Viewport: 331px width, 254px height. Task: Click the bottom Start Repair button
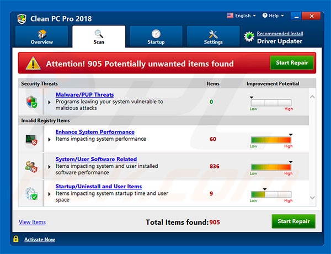293,221
